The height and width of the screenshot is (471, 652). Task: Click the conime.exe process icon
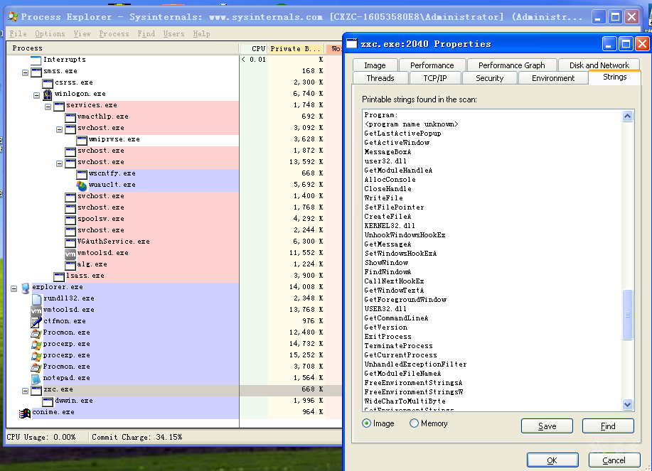pos(25,413)
